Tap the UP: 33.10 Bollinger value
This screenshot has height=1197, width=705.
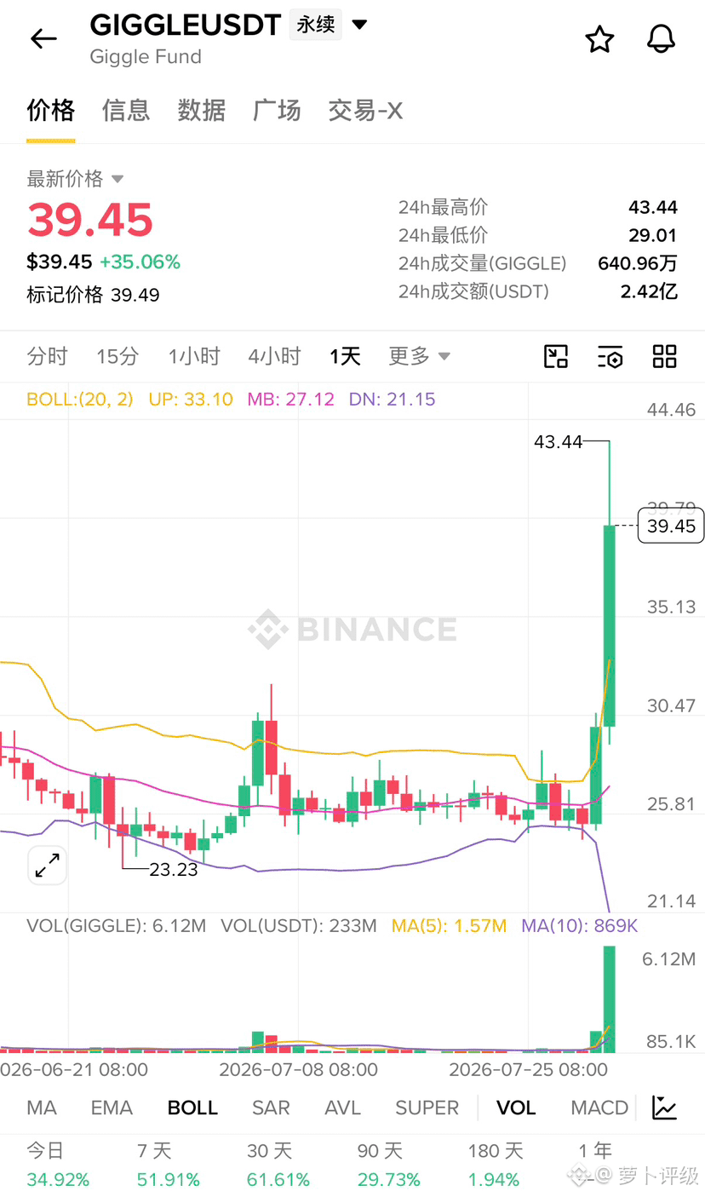pyautogui.click(x=191, y=399)
